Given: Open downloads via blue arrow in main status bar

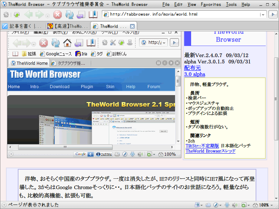Looking at the screenshot, I should point(227,205).
